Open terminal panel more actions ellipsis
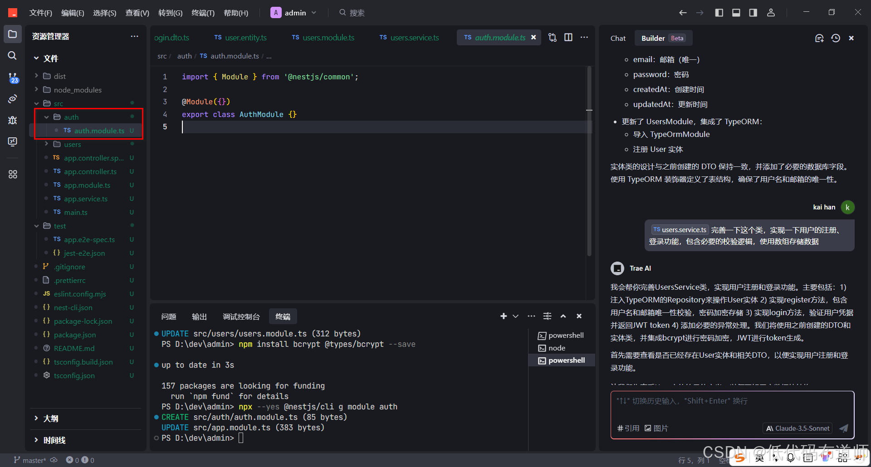871x467 pixels. click(531, 316)
